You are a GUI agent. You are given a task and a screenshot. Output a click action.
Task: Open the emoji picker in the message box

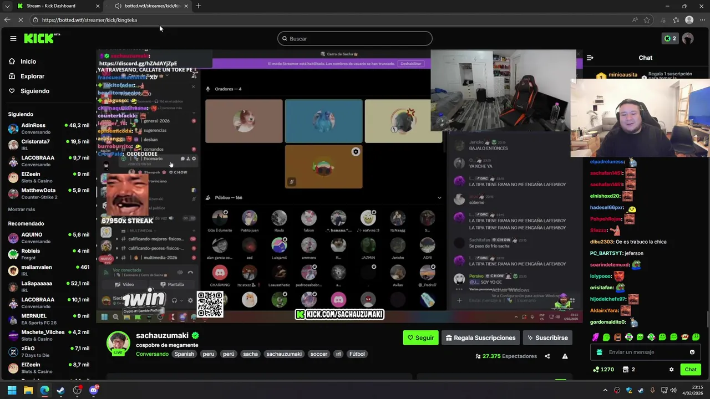coord(692,352)
